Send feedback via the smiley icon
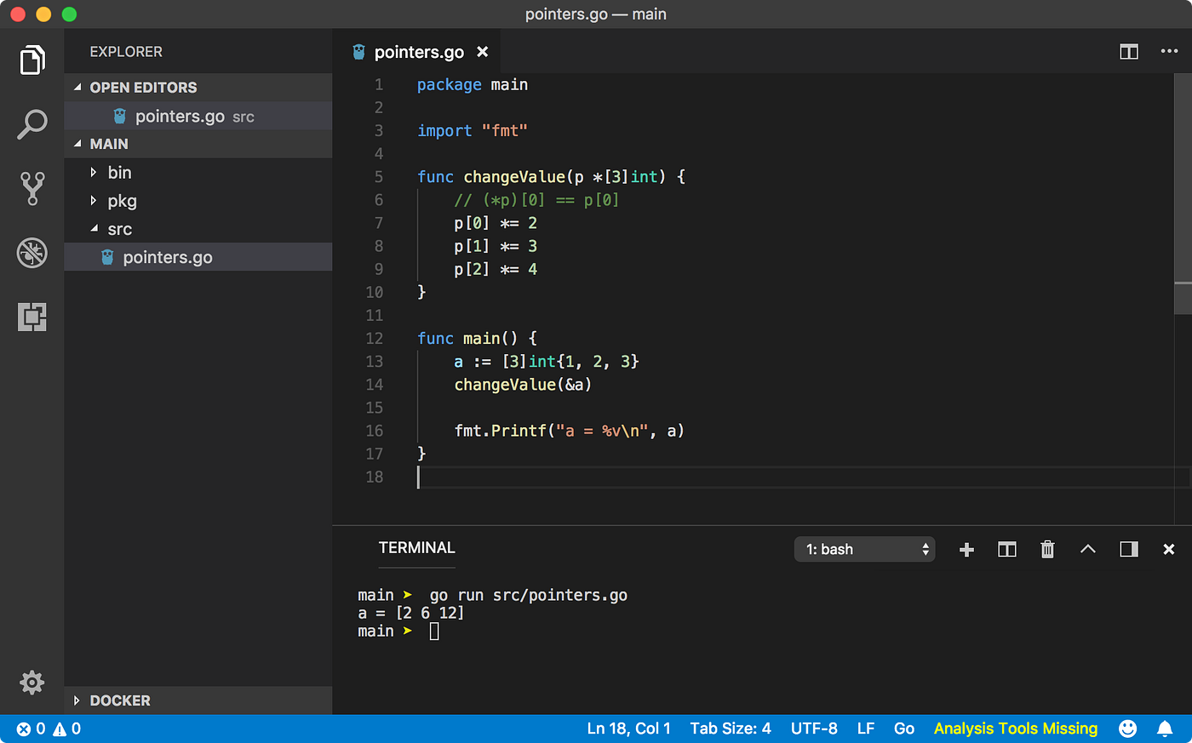 pos(1127,729)
